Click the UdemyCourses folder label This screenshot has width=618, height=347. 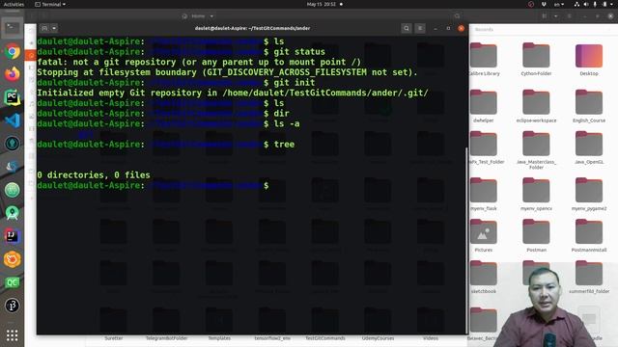click(378, 338)
